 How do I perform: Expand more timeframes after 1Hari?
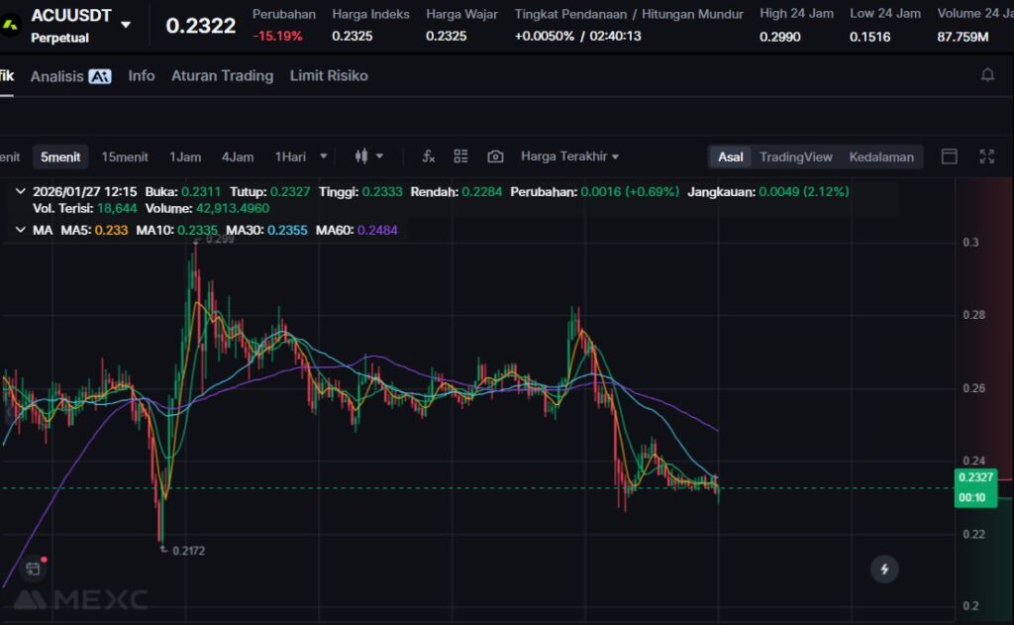323,156
